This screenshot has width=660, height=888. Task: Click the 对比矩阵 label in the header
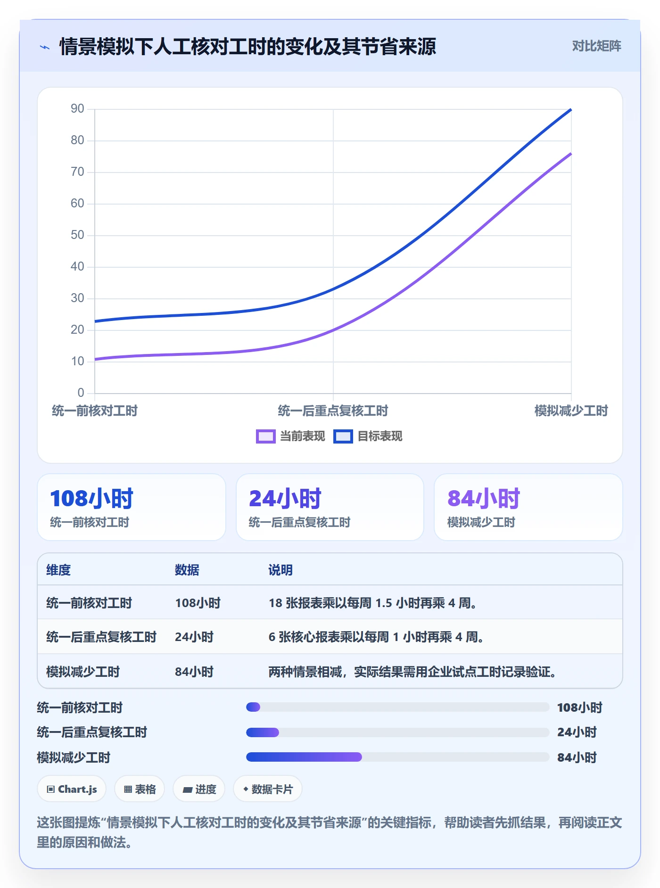point(596,46)
